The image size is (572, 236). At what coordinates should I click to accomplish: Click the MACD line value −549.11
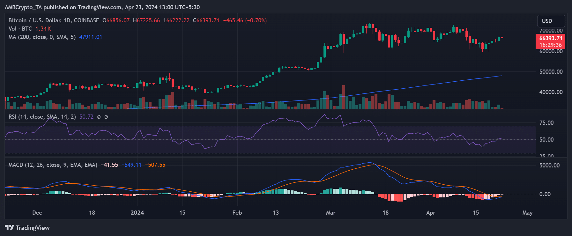(x=131, y=165)
